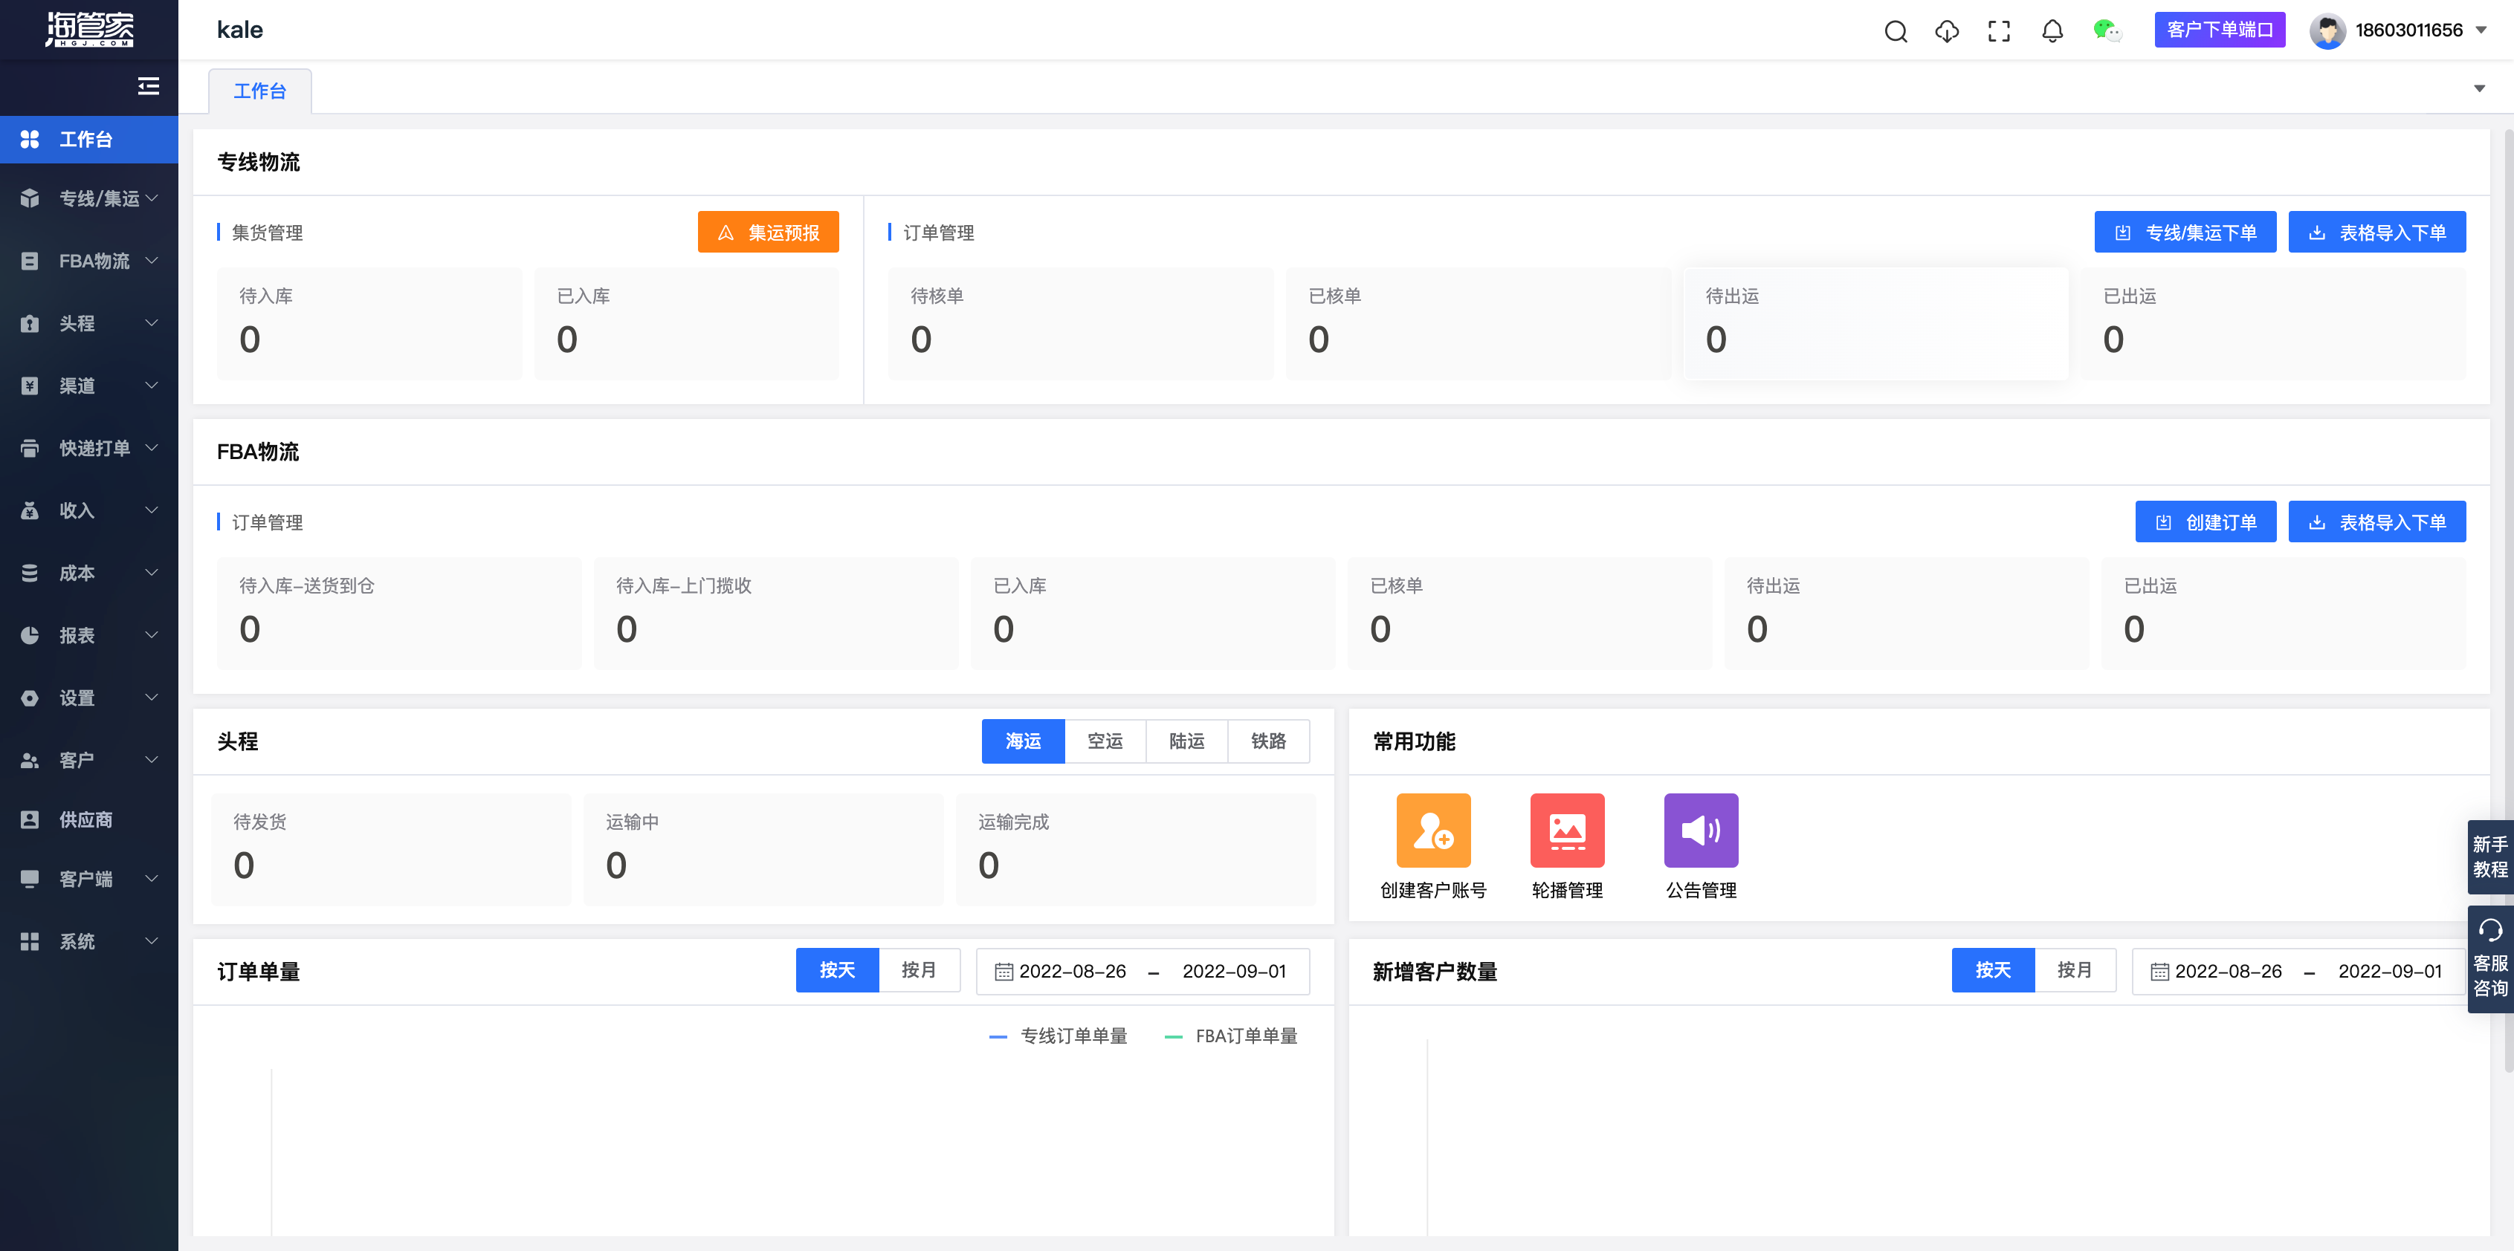This screenshot has height=1251, width=2514.
Task: Open notifications bell icon
Action: tap(2052, 31)
